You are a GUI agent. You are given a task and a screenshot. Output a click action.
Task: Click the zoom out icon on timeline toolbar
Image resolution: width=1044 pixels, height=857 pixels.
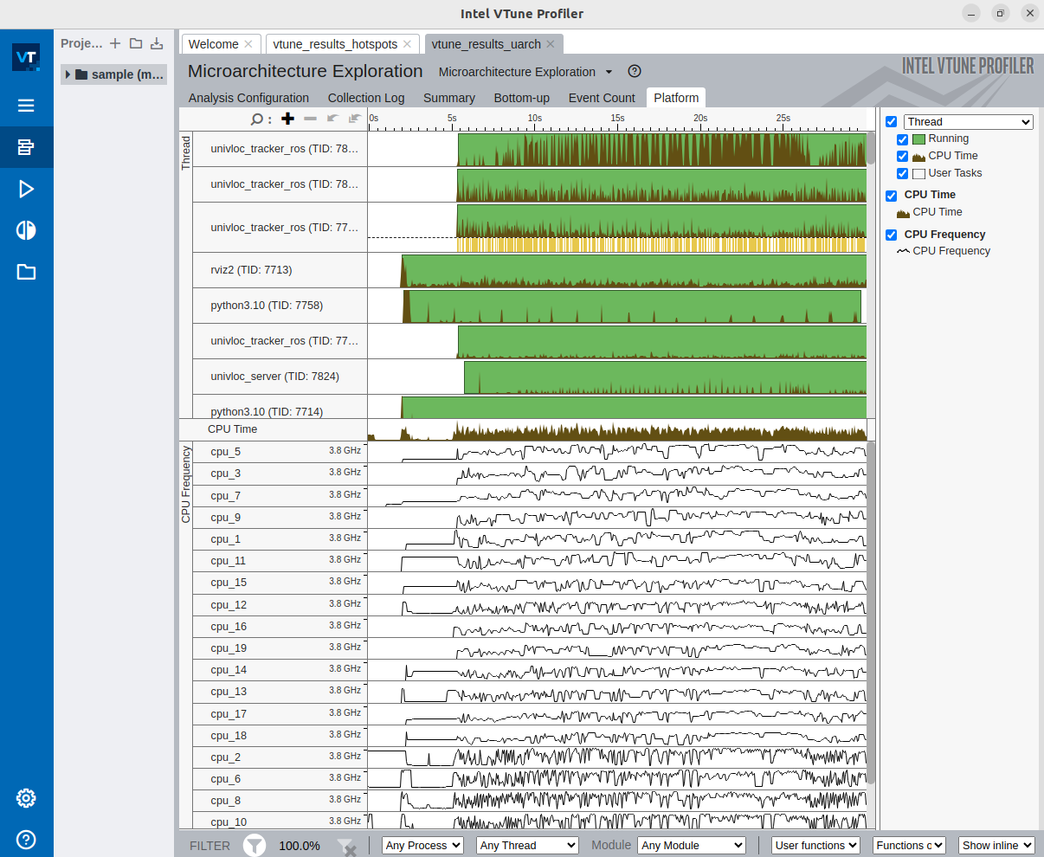tap(310, 119)
